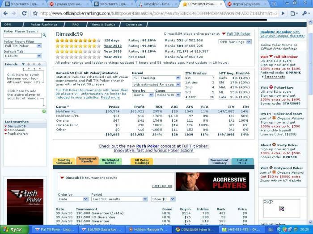Click the Hold'em NL row in stats table
The width and height of the screenshot is (313, 234).
(152, 111)
